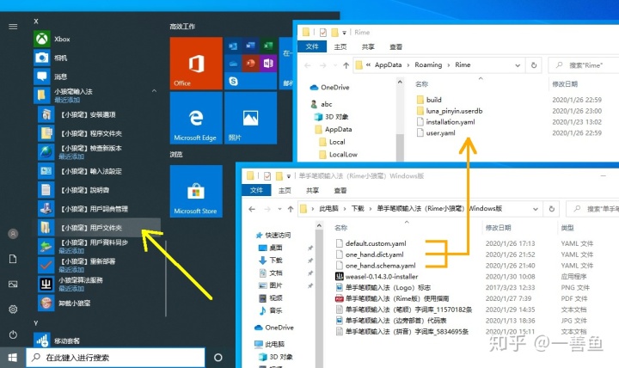Open address bar dropdown in Rime window

pos(518,65)
